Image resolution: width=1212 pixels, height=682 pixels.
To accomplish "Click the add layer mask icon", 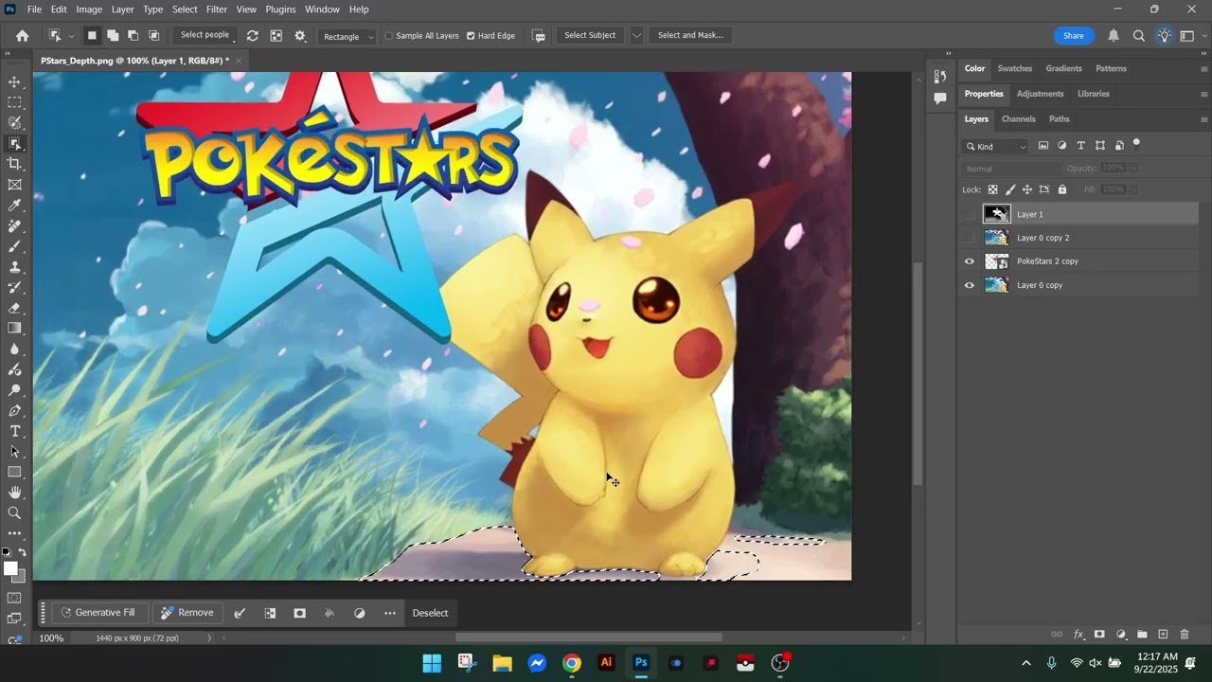I will 1099,635.
